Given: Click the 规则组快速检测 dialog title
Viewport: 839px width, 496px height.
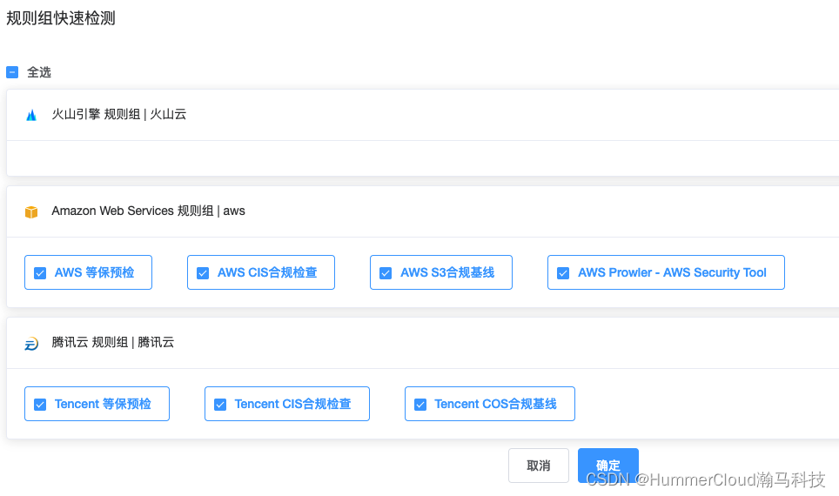Looking at the screenshot, I should click(x=60, y=18).
